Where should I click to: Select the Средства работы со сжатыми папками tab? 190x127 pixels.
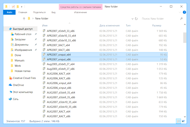coord(81,7)
